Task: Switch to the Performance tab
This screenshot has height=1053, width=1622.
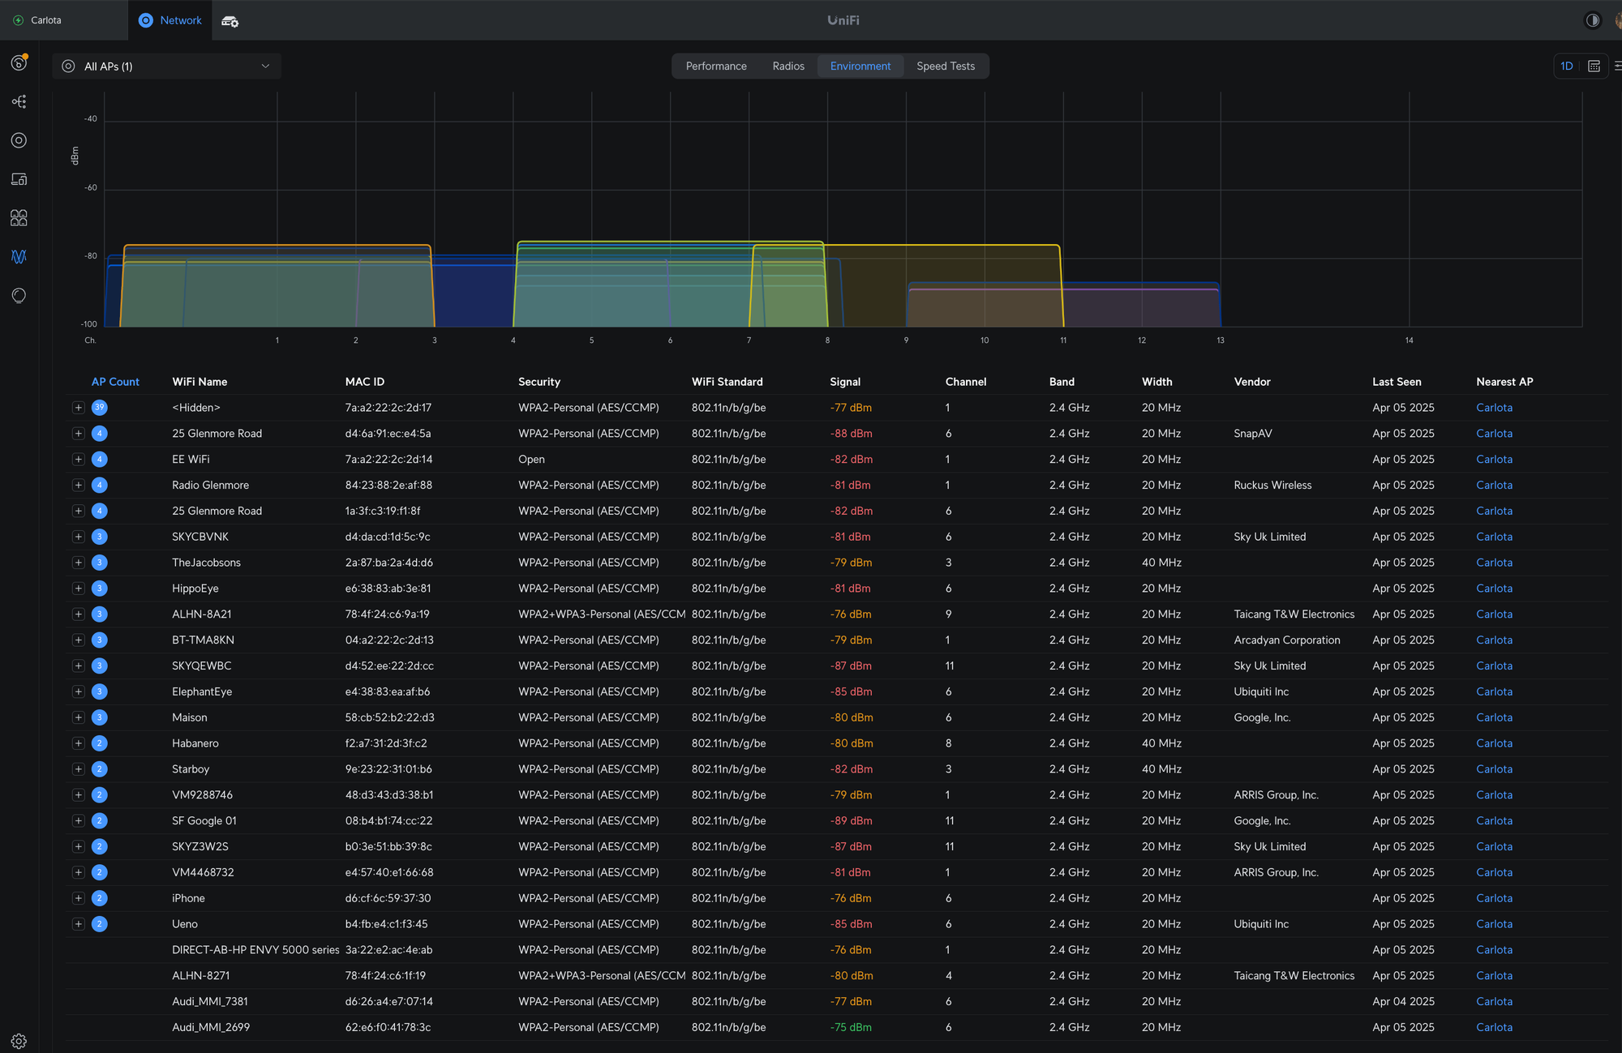Action: [x=715, y=66]
